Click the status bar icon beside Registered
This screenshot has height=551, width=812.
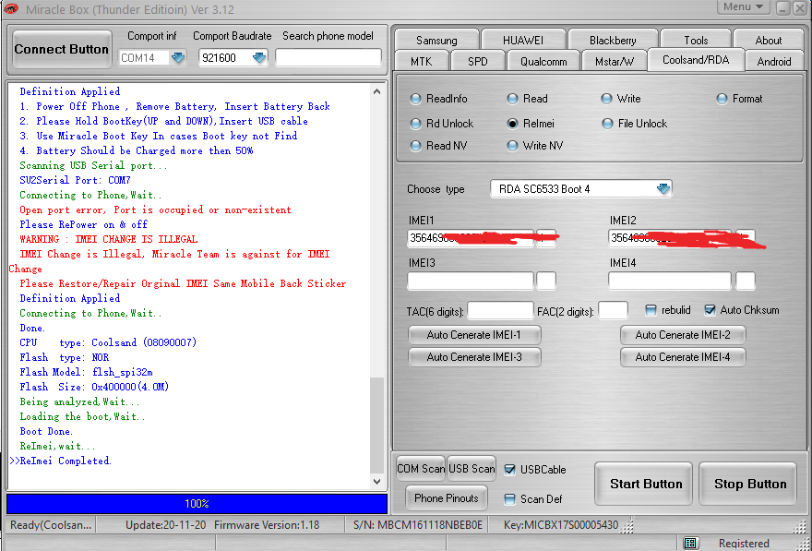click(x=690, y=543)
